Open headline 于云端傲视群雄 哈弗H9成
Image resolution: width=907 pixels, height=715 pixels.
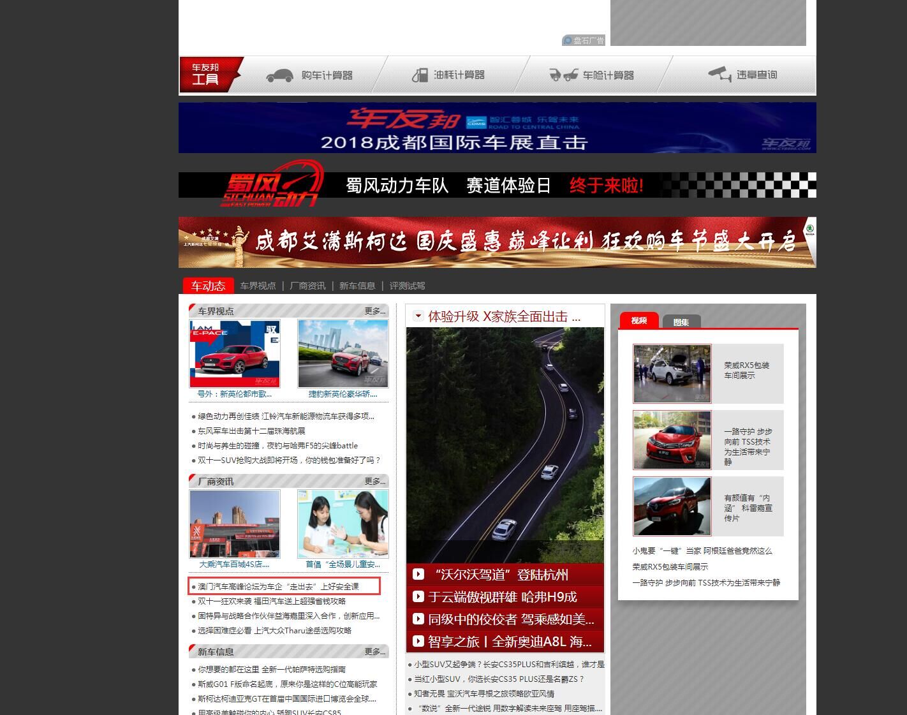pos(503,597)
